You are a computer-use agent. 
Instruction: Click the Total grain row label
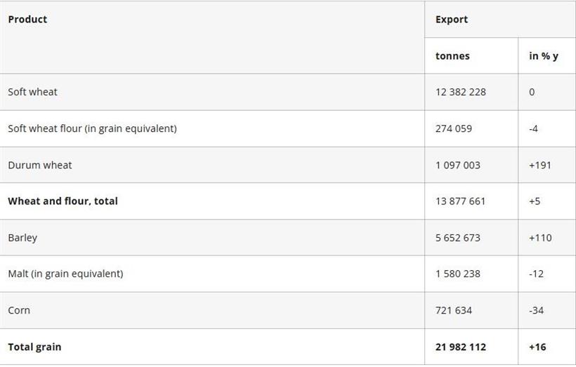[34, 347]
